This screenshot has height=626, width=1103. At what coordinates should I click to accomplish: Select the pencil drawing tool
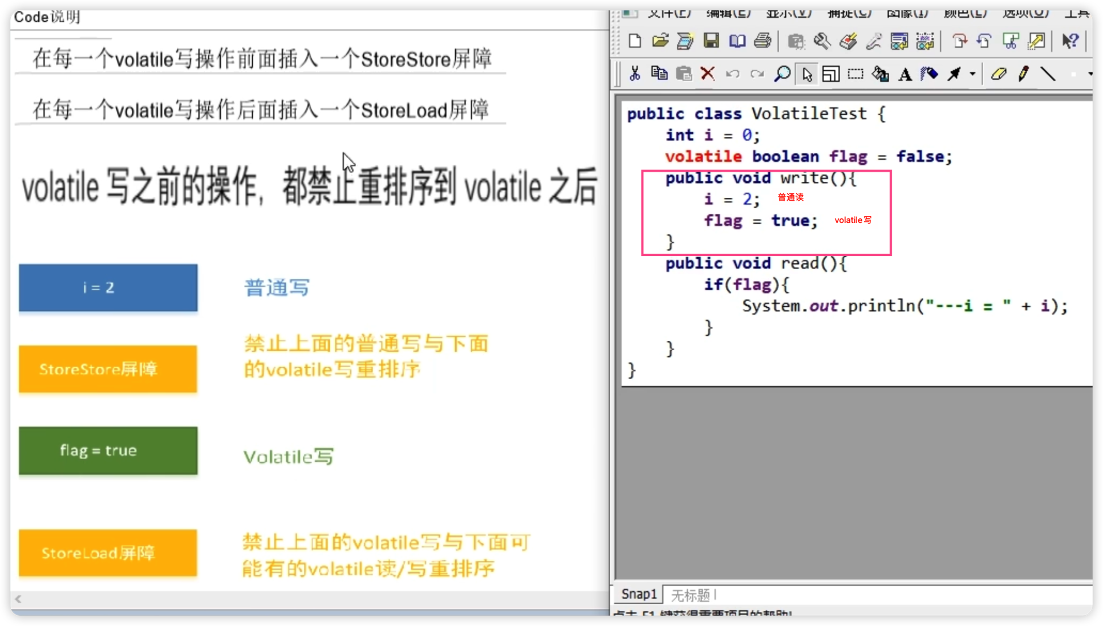(1024, 74)
